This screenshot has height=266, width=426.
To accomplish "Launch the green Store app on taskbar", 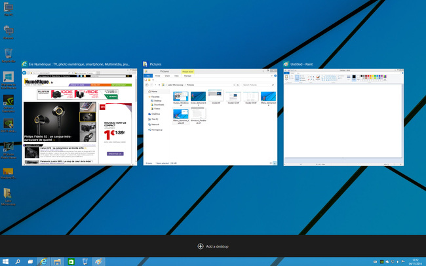I will 71,261.
